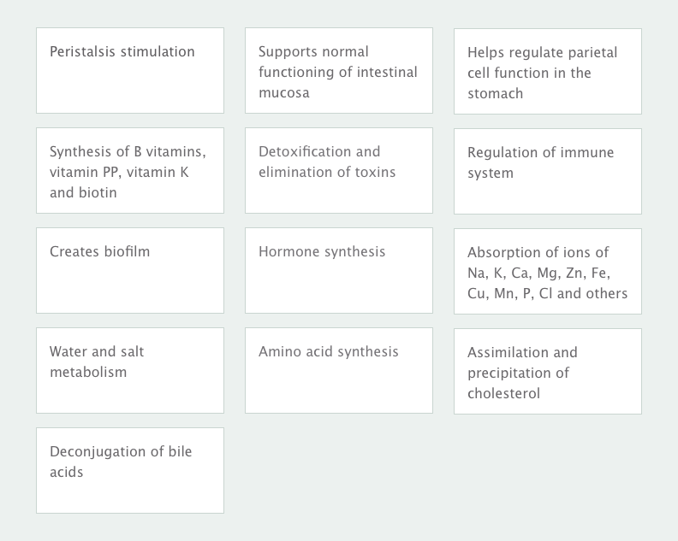The image size is (678, 541).
Task: Select the Supports normal functioning of intestinal mucosa card
Action: pyautogui.click(x=339, y=70)
